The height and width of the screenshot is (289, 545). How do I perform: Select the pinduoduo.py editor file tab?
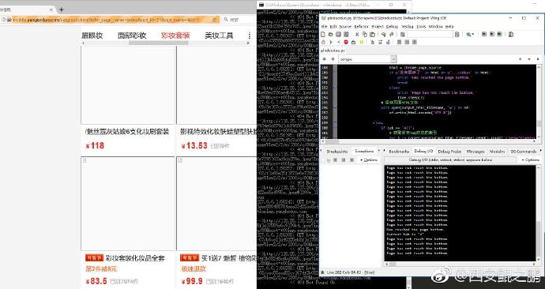click(x=333, y=51)
